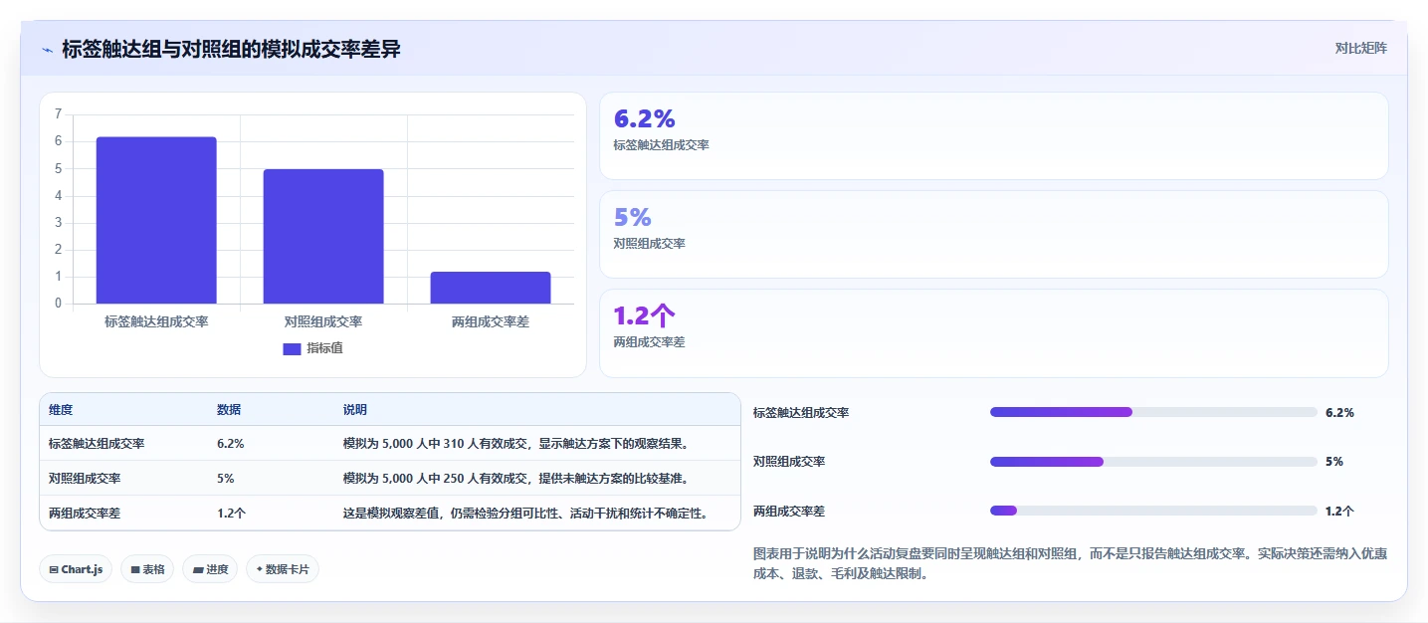This screenshot has width=1428, height=623.
Task: Click the 对比矩阵 label in header
Action: (x=1360, y=48)
